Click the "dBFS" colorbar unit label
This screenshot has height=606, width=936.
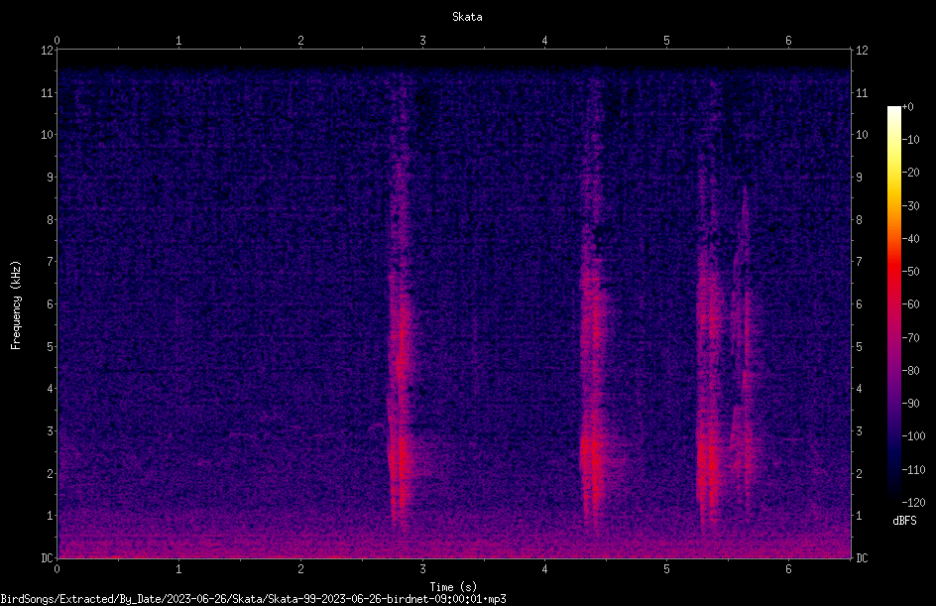click(904, 521)
